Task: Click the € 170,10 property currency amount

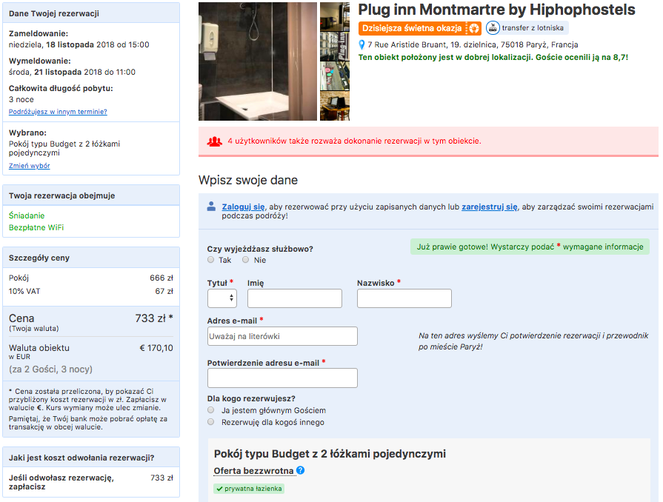Action: pyautogui.click(x=156, y=348)
